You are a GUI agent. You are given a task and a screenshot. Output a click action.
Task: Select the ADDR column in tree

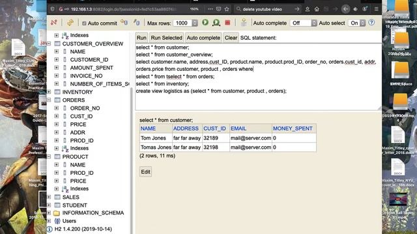[x=78, y=133]
